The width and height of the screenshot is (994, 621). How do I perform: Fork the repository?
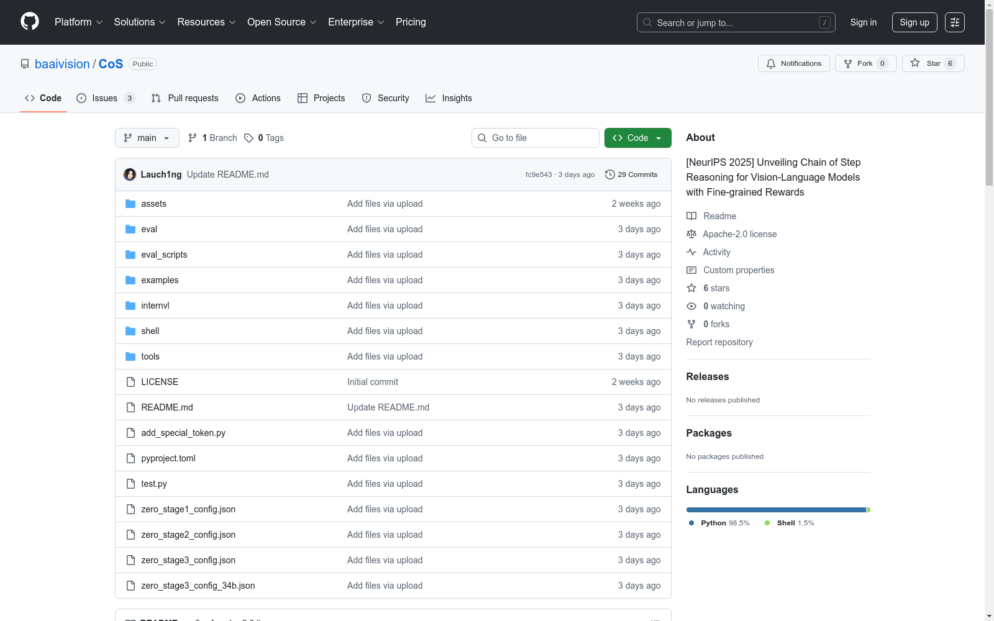point(865,63)
